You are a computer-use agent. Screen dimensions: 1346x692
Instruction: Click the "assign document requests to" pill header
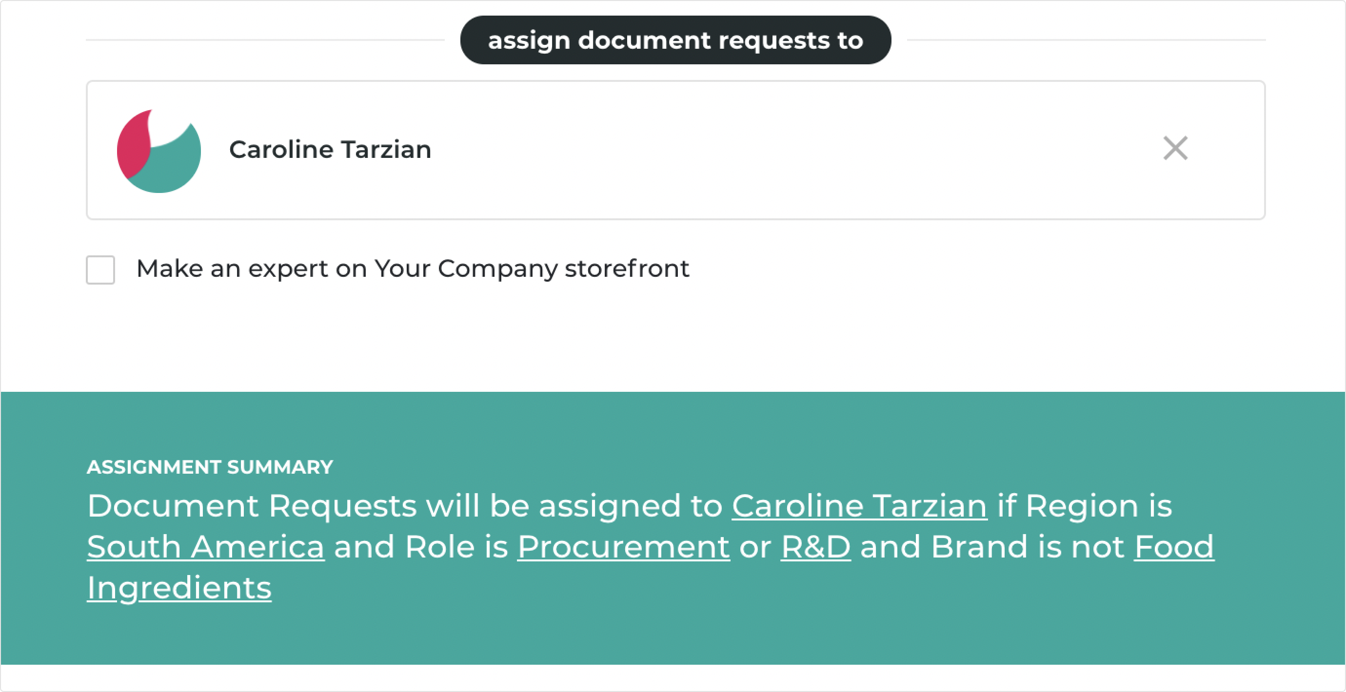pyautogui.click(x=675, y=40)
